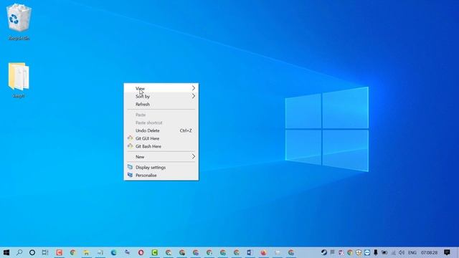Open Task View on the taskbar
Viewport: 459px width, 258px height.
point(45,252)
